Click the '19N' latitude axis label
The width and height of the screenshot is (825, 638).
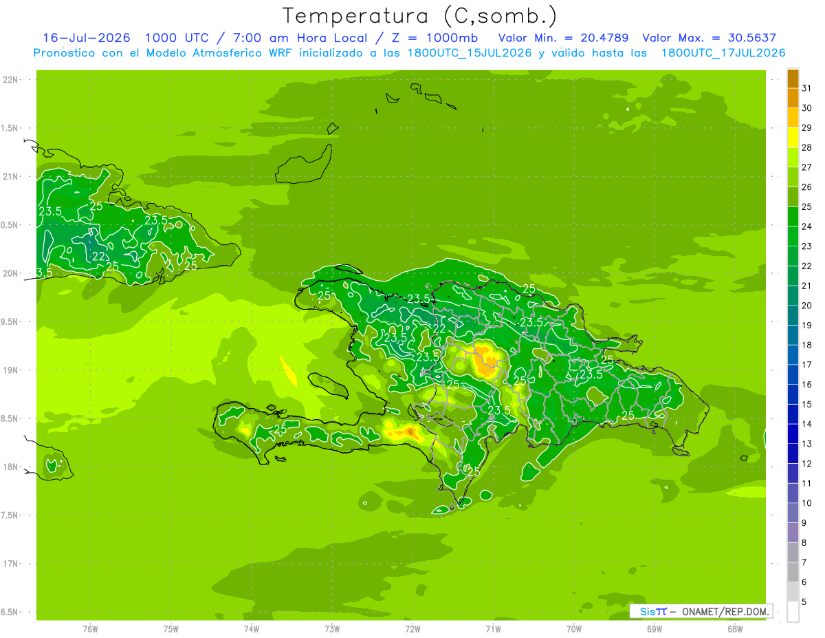12,370
